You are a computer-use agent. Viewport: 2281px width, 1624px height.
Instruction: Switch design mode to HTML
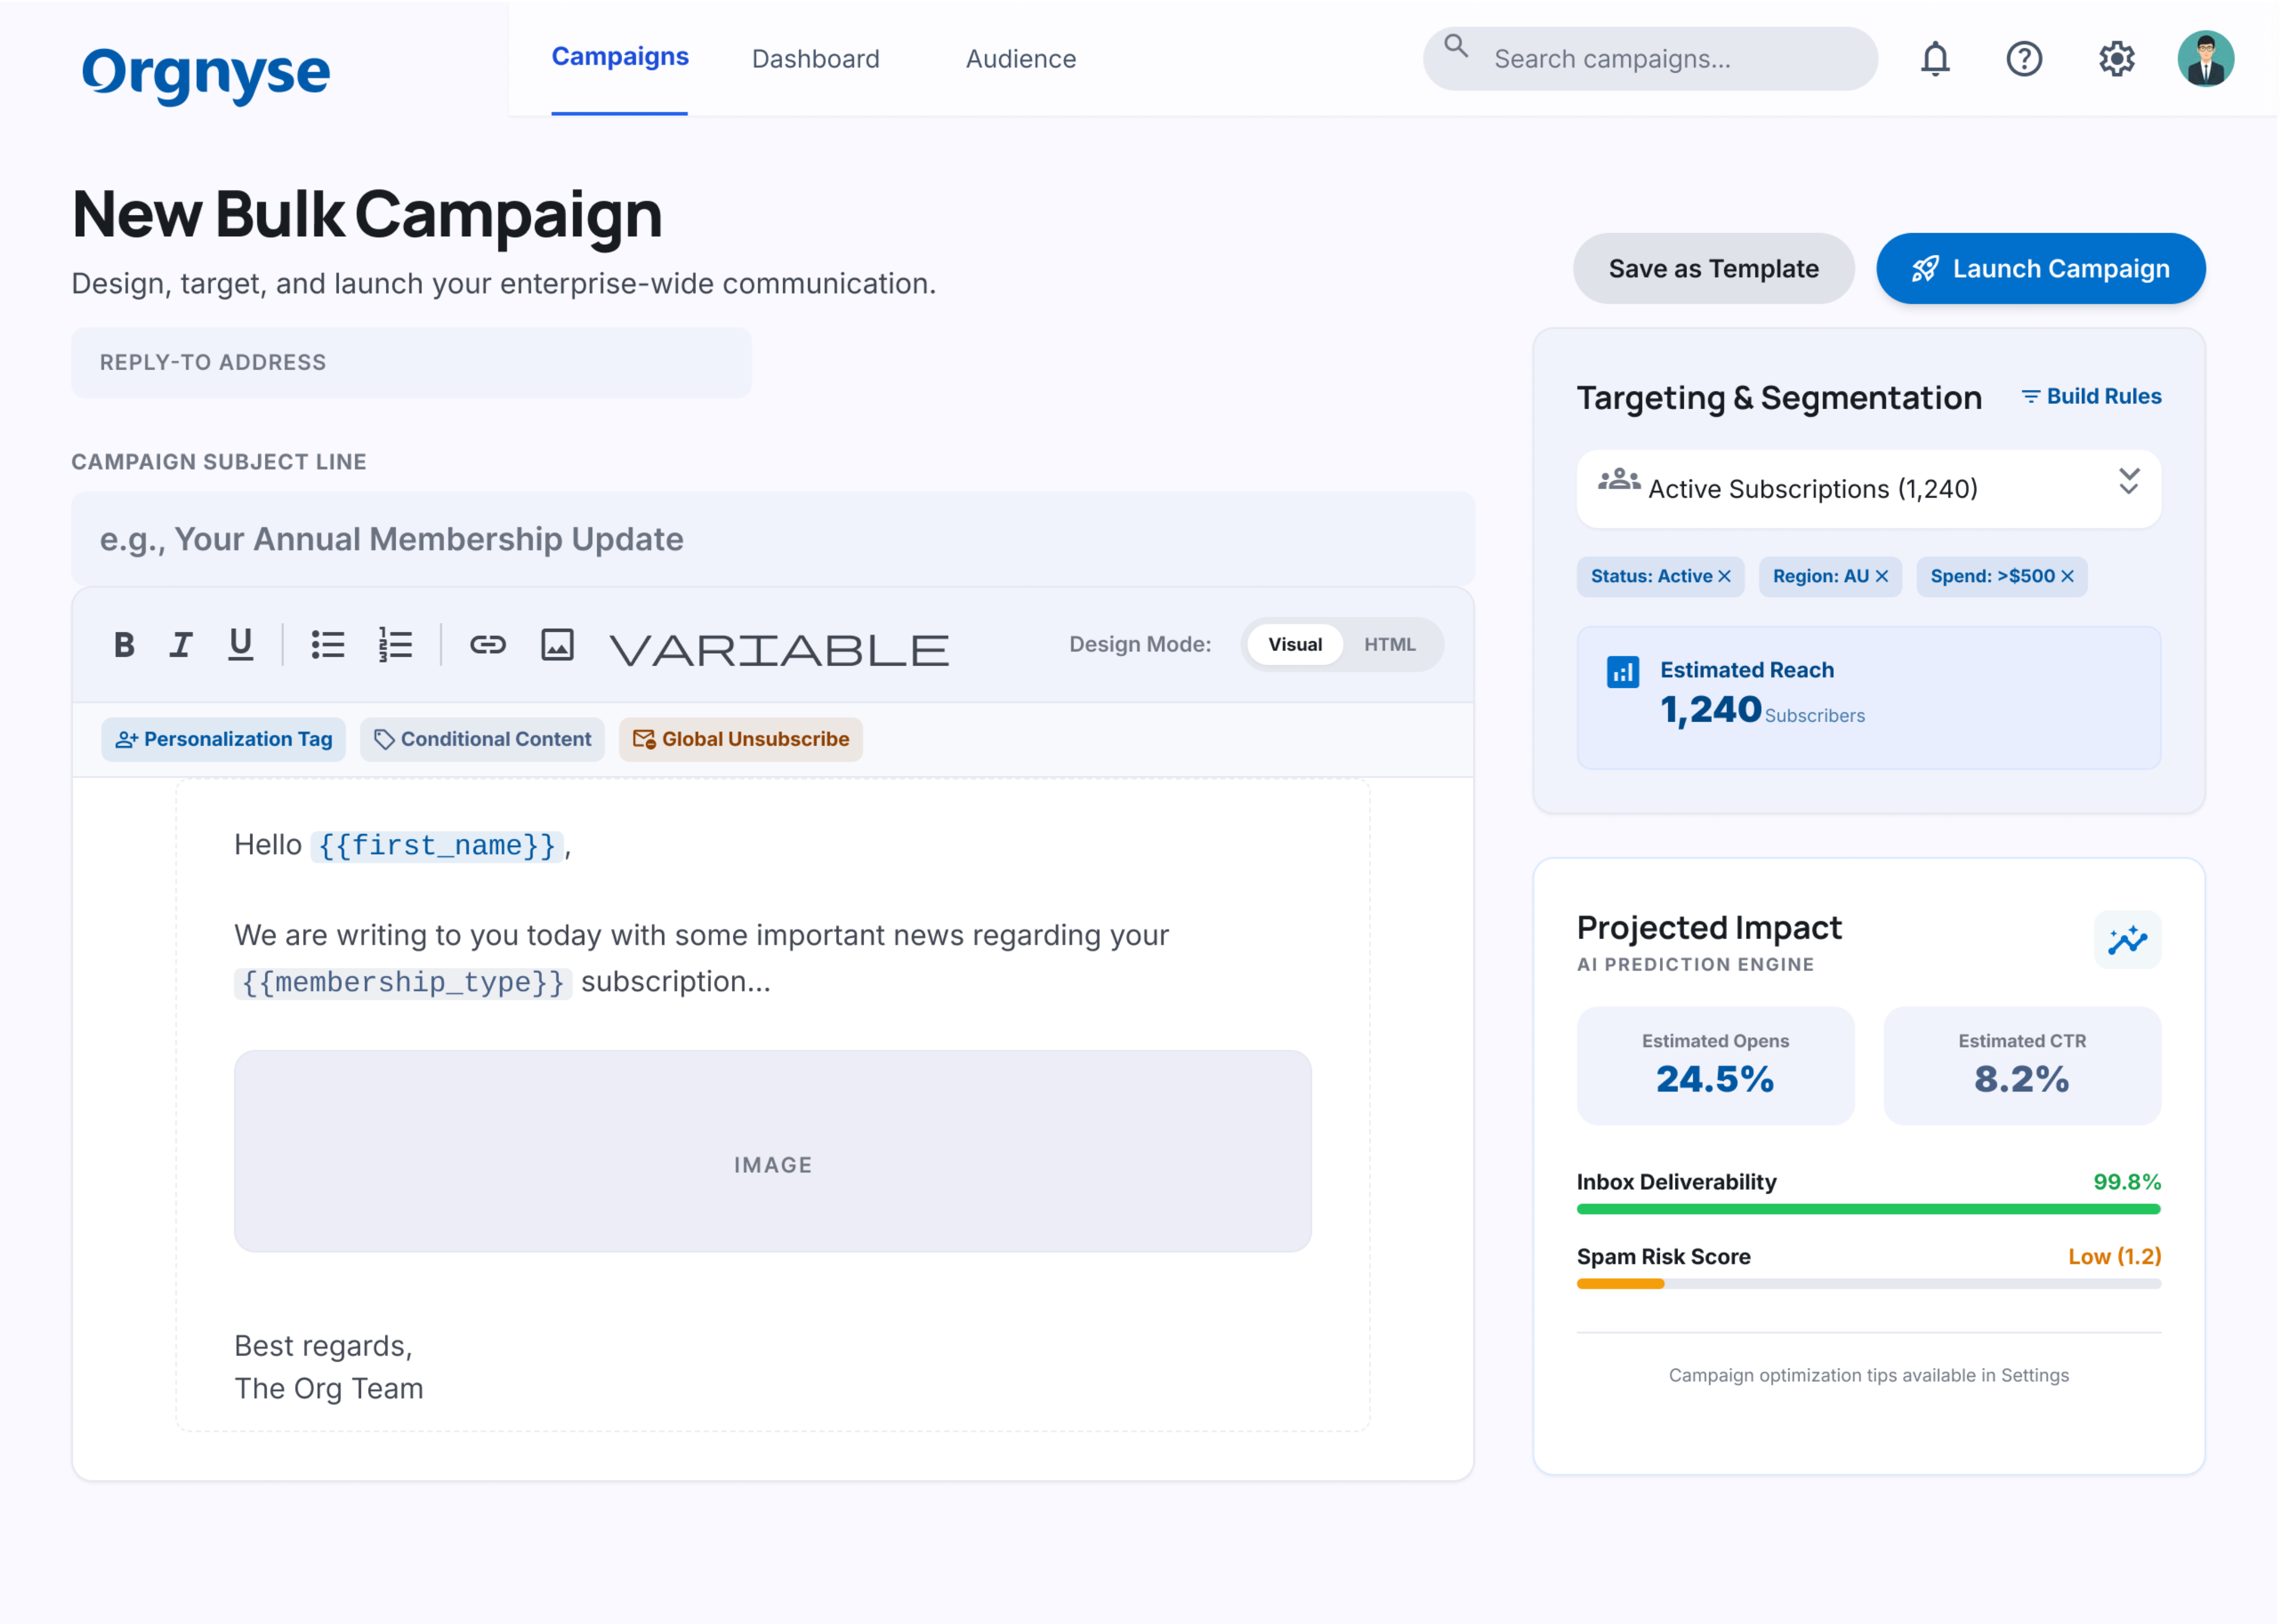1390,645
